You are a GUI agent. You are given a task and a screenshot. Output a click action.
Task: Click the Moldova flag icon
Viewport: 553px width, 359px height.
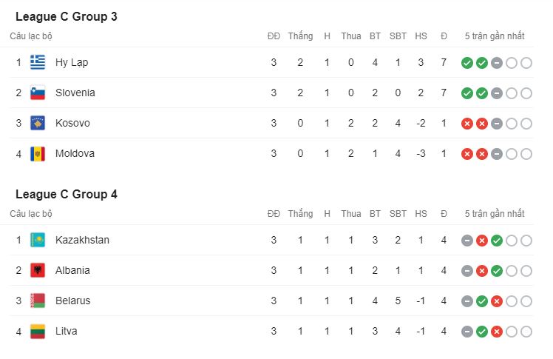(38, 154)
